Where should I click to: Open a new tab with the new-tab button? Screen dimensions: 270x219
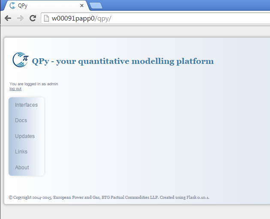click(96, 6)
